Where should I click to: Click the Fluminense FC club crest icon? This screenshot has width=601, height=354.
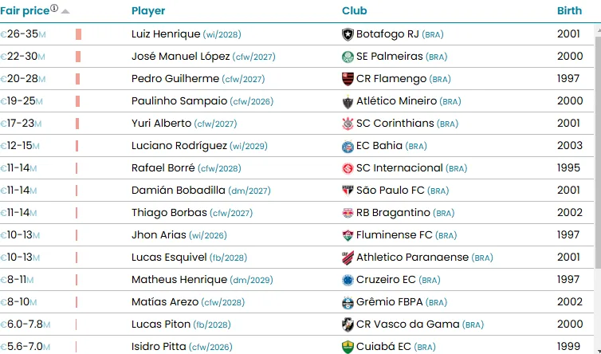point(348,235)
